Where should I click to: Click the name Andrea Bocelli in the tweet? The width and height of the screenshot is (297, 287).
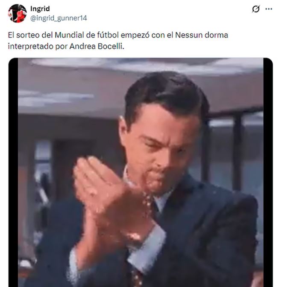coord(97,46)
